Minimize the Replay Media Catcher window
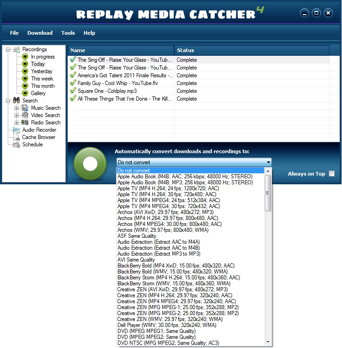Screen dimensions: 342x348 click(304, 13)
